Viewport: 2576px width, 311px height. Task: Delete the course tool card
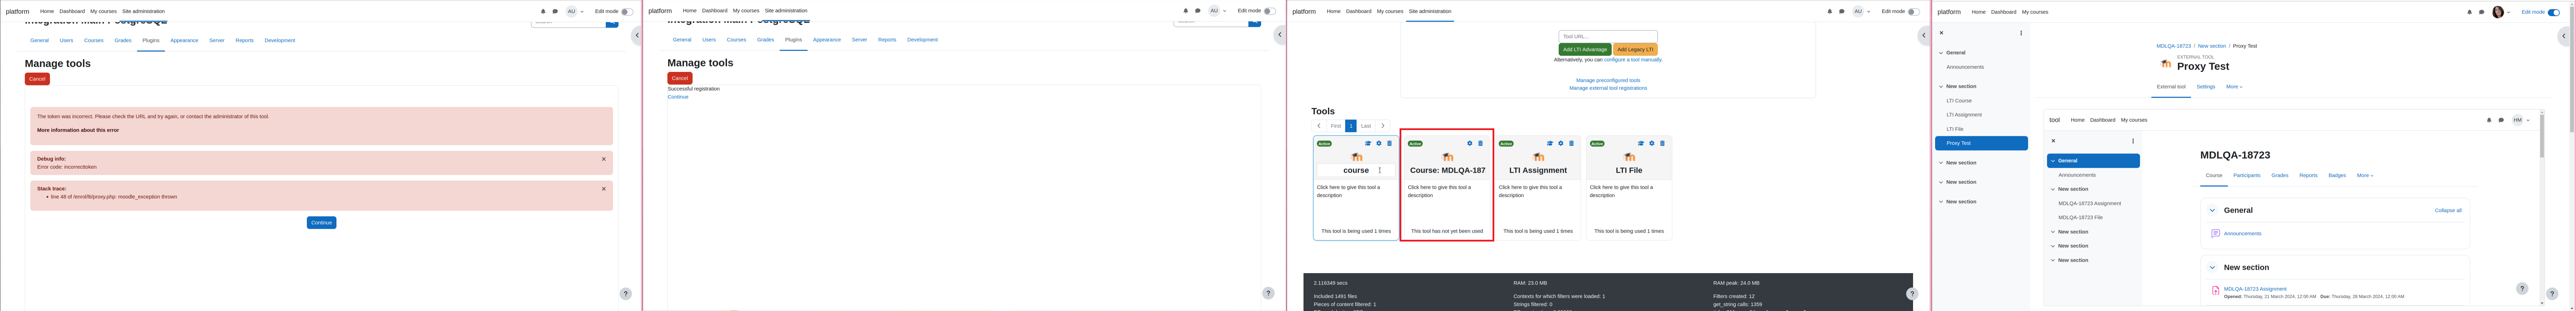click(1389, 143)
